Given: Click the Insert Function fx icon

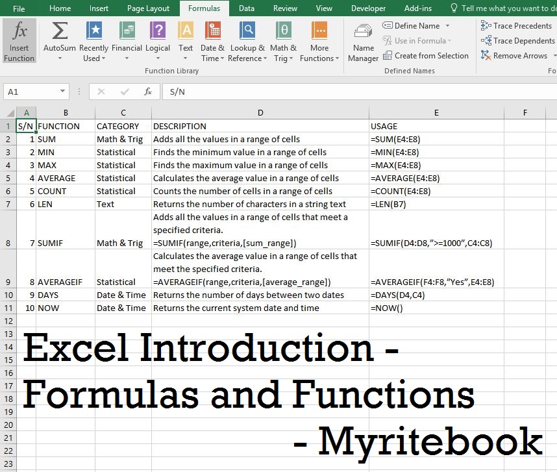Looking at the screenshot, I should click(x=19, y=31).
